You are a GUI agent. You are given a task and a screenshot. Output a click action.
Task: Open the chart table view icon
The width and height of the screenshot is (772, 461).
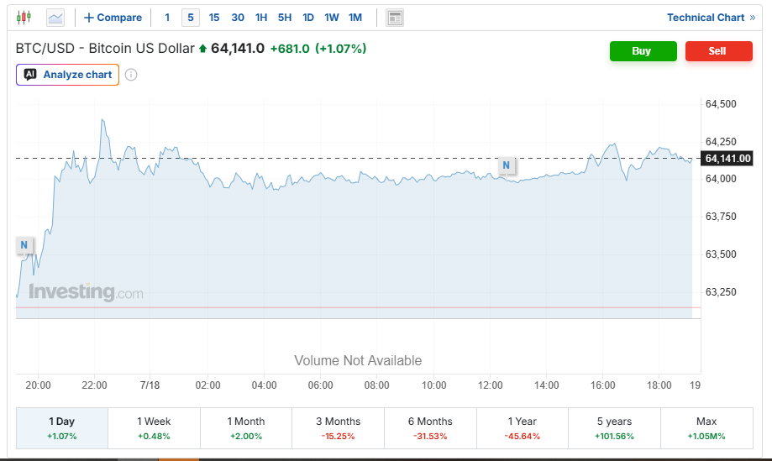[x=395, y=18]
